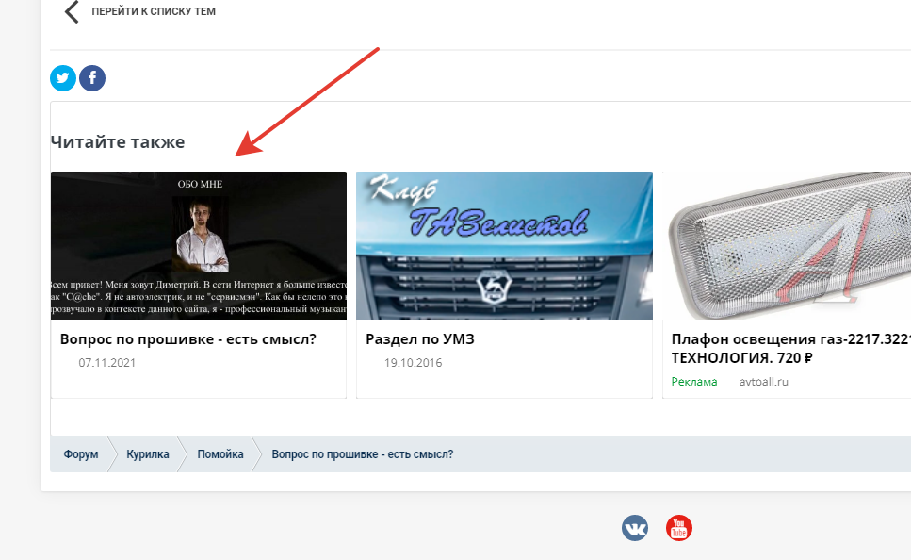This screenshot has width=911, height=560.
Task: Go to 'Курилка' breadcrumb
Action: click(148, 454)
